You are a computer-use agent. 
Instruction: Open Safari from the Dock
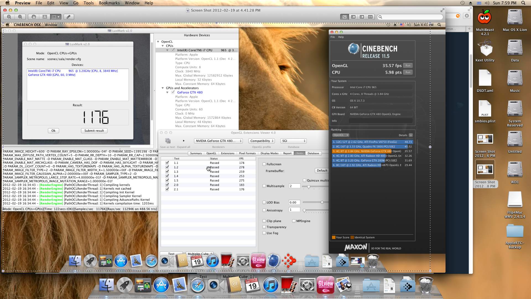tap(197, 285)
